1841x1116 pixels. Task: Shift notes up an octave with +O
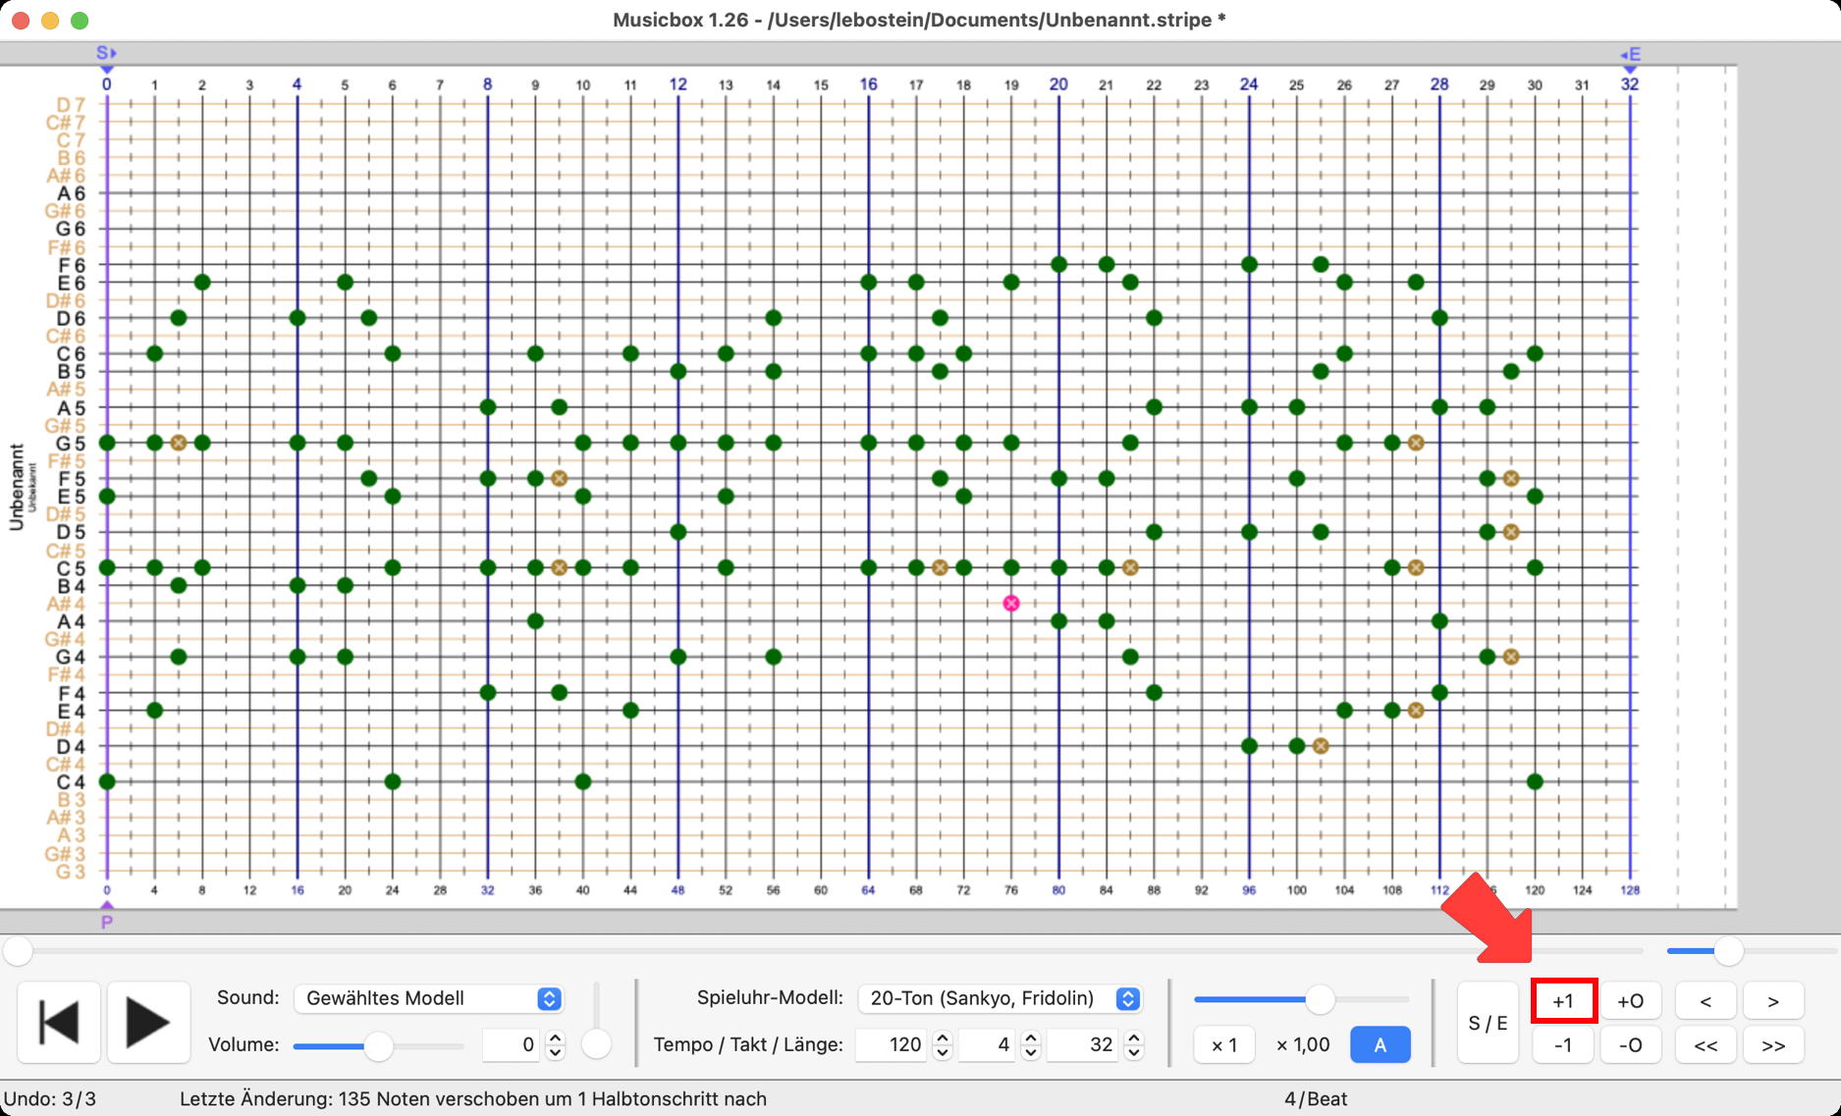point(1630,1001)
